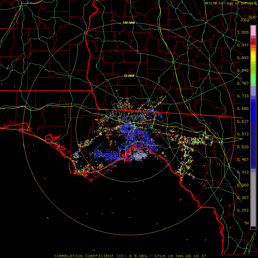Select the 1.000 scale value
This screenshot has width=258, height=258.
pyautogui.click(x=243, y=32)
